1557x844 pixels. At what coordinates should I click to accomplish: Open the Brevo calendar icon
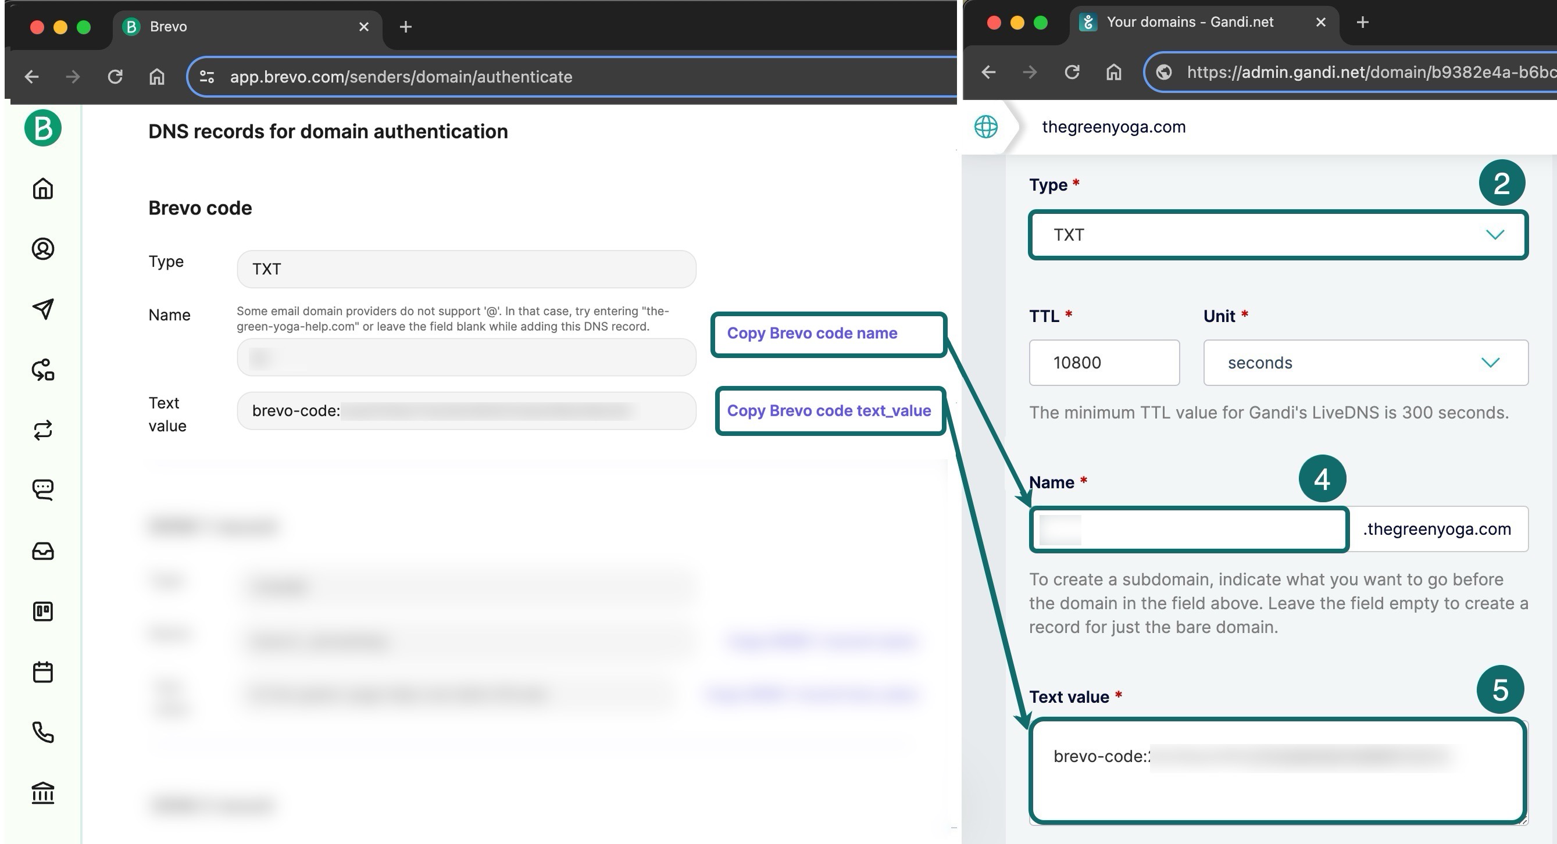42,671
